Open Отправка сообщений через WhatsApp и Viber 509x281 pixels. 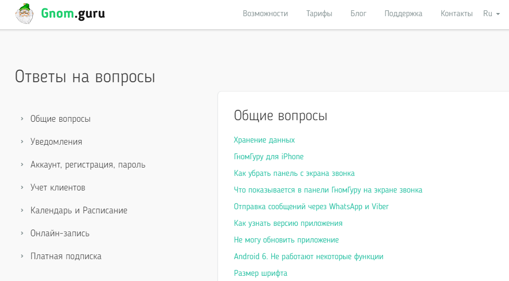[x=311, y=207]
